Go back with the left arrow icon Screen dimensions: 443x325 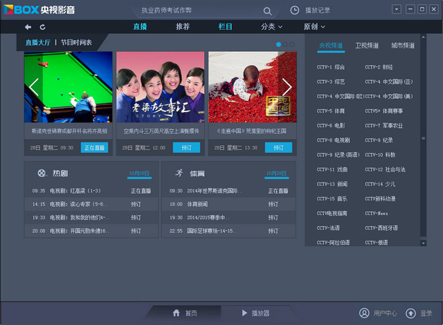coord(28,27)
